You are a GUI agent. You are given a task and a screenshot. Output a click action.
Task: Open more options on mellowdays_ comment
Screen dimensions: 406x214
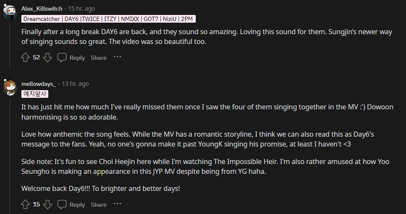[117, 204]
